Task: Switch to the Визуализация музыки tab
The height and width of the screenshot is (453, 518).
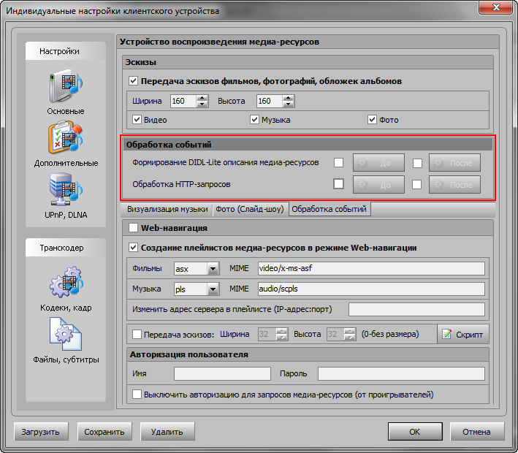Action: [x=167, y=210]
